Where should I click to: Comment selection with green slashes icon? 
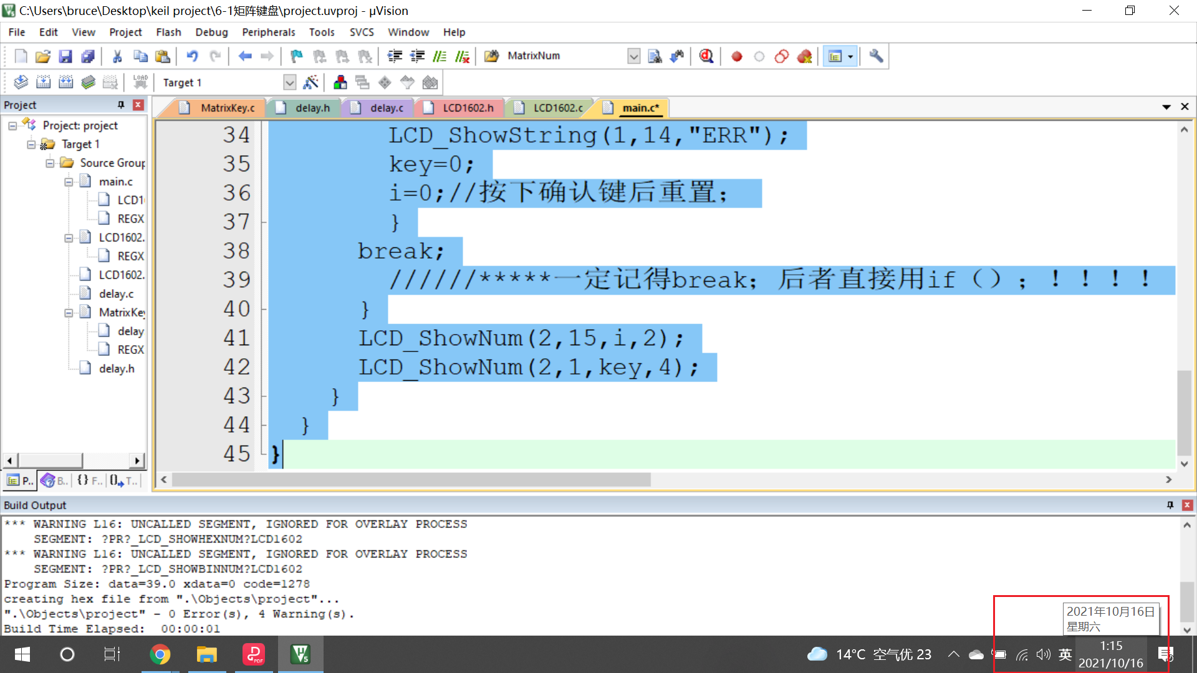pos(440,56)
